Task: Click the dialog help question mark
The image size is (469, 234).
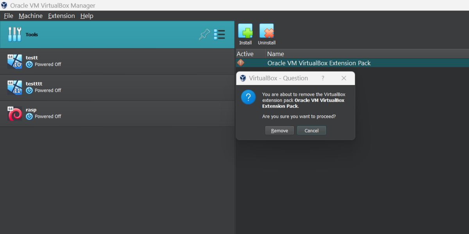Action: point(322,78)
